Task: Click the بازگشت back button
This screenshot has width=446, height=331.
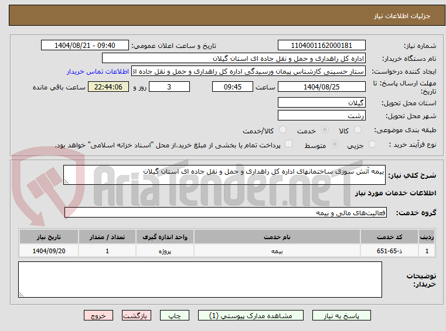Action: [x=136, y=316]
